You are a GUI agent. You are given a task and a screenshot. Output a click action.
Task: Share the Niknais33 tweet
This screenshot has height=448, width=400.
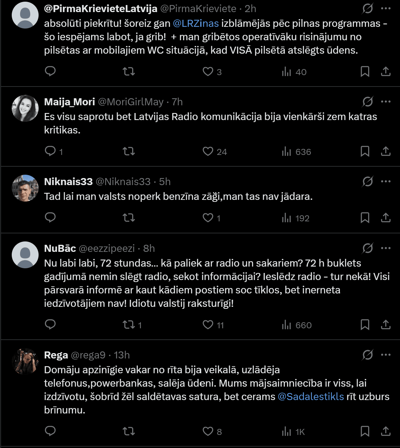[386, 218]
